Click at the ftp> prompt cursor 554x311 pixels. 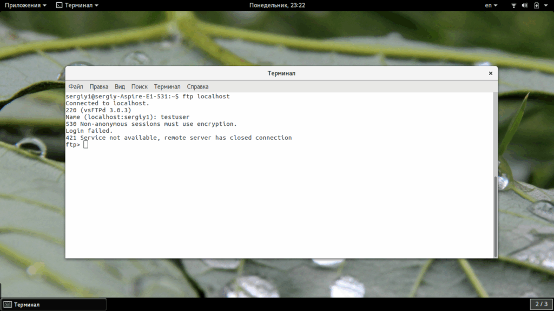click(85, 145)
